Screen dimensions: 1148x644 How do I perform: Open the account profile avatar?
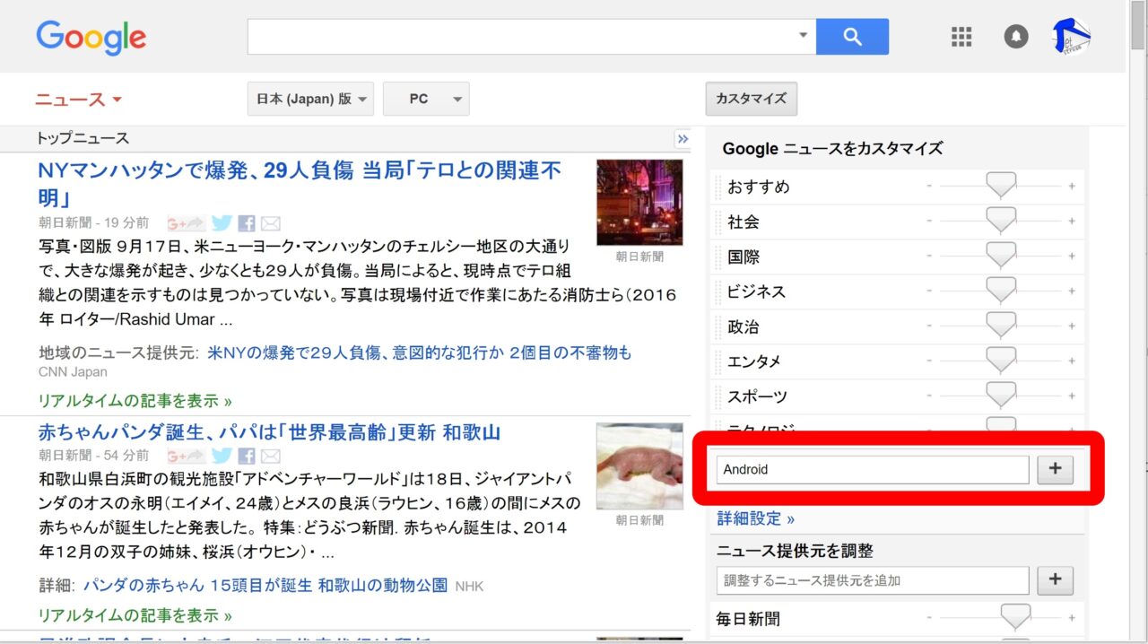click(1071, 37)
